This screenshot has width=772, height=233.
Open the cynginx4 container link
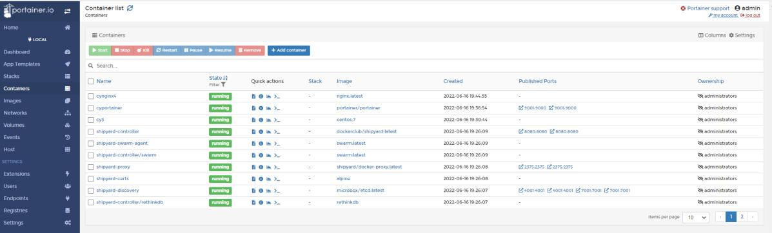tap(106, 97)
